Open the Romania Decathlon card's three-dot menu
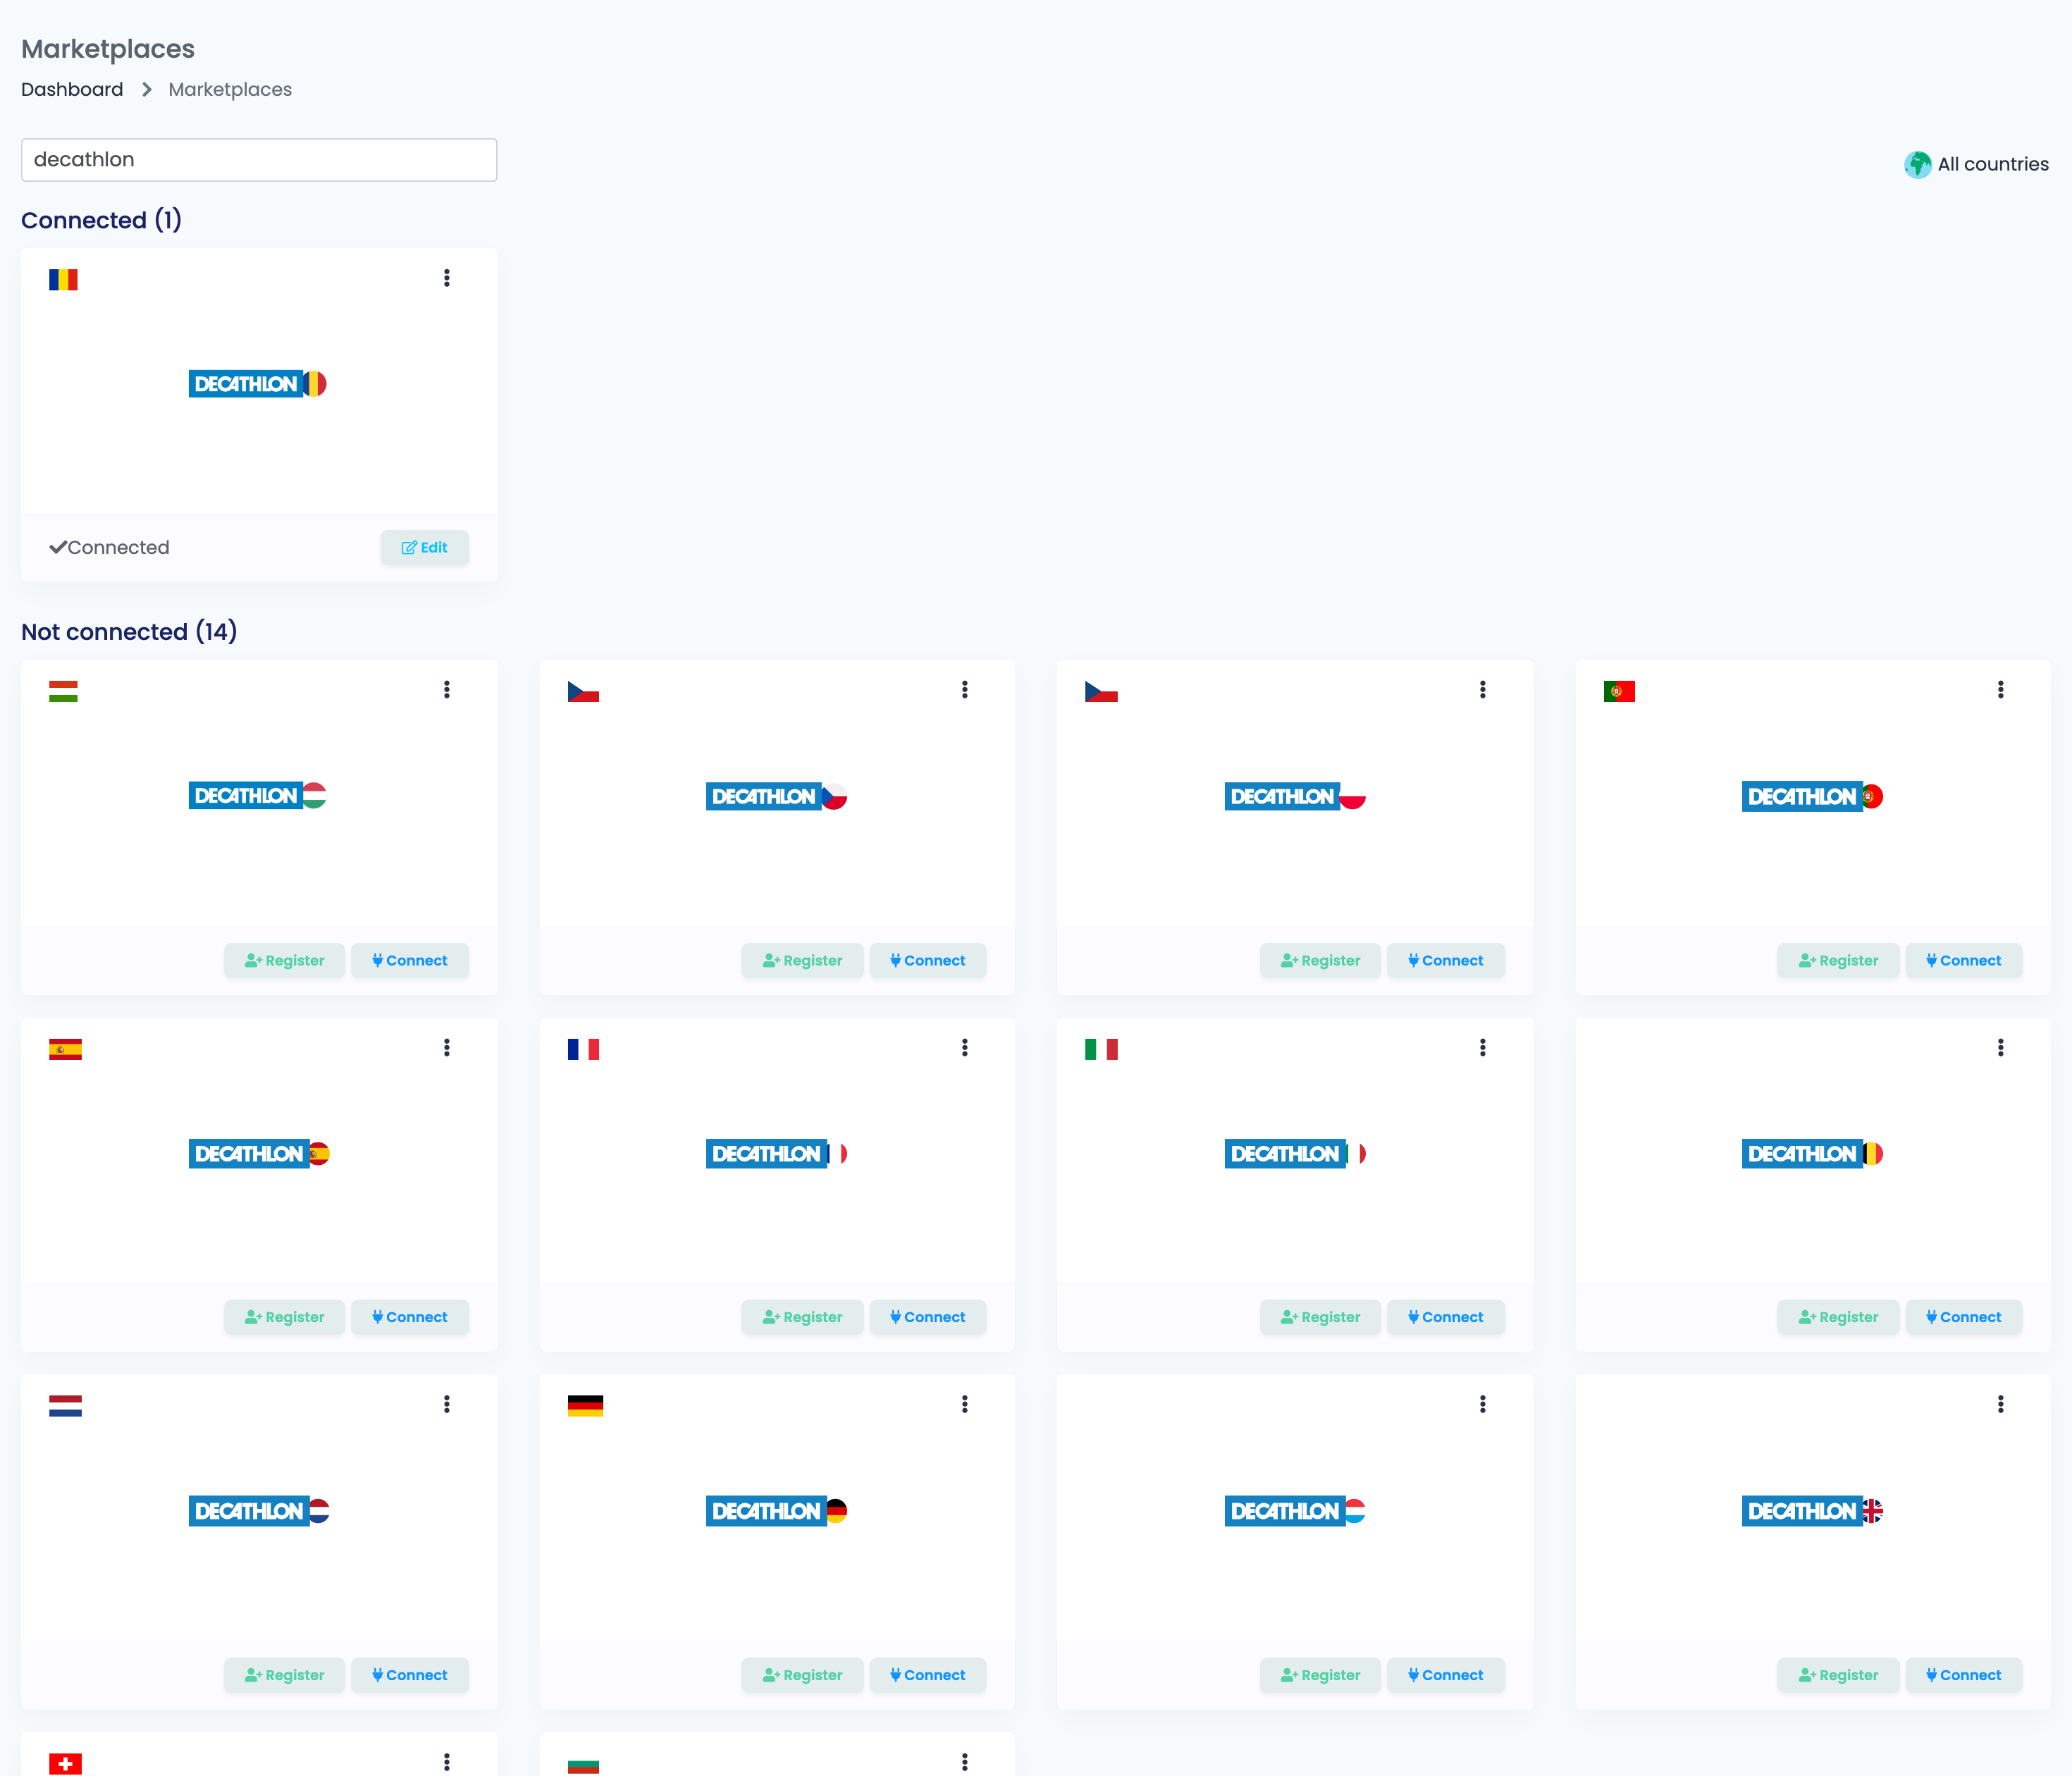Image resolution: width=2072 pixels, height=1776 pixels. click(x=447, y=278)
